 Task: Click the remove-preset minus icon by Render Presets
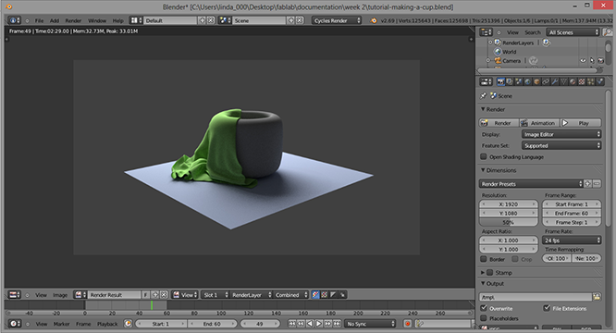pyautogui.click(x=598, y=184)
